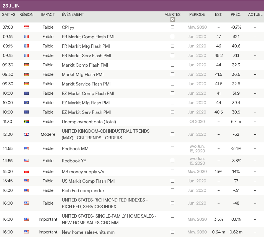
Task: Click the France flag beside FR Markit Mfg Flash PMI
Action: (x=27, y=46)
